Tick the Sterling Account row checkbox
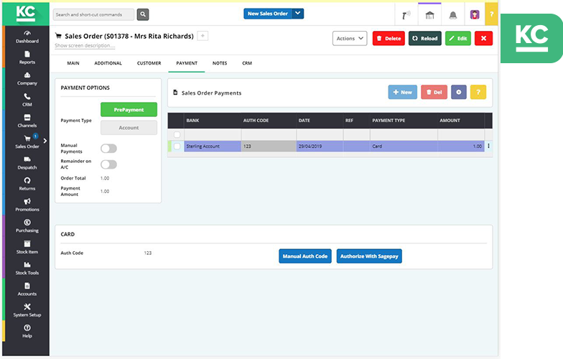This screenshot has height=359, width=563. (177, 146)
